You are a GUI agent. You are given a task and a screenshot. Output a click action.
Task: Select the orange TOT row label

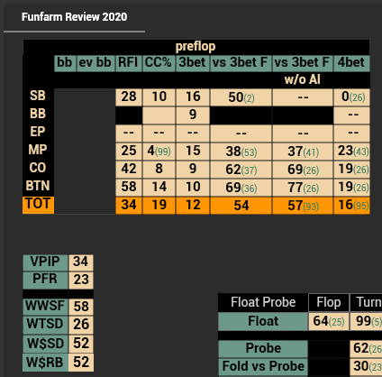click(x=38, y=205)
